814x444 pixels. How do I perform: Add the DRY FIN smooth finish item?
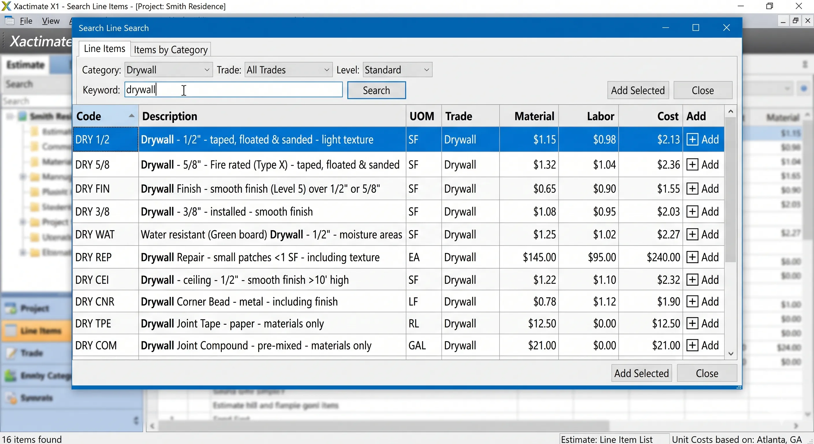[703, 189]
